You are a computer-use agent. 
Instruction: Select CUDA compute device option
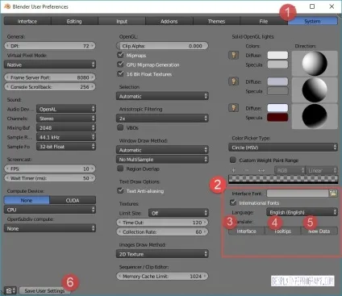73,200
